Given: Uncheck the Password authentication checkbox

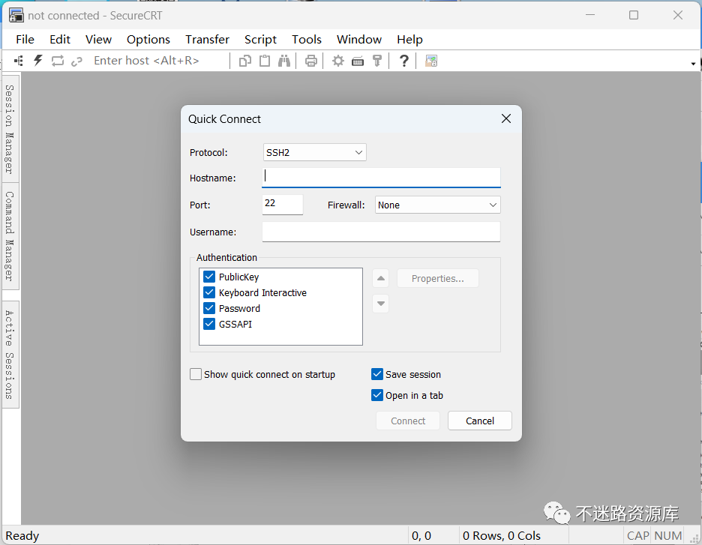Looking at the screenshot, I should [209, 308].
